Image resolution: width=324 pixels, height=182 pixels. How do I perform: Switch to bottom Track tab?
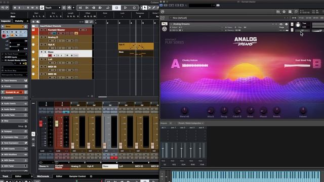tap(5, 176)
